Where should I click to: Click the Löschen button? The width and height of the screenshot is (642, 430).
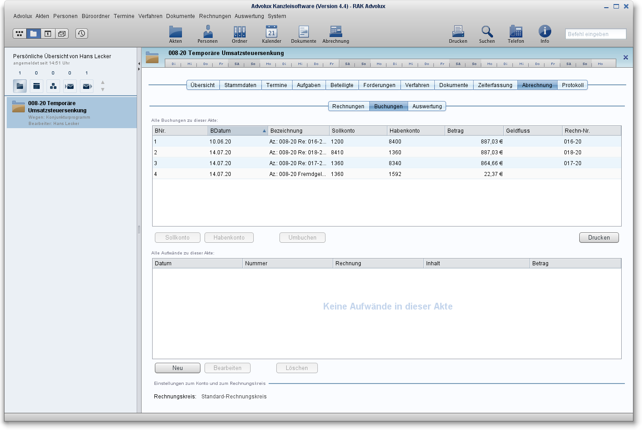point(297,368)
